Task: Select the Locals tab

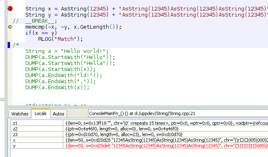Action: (x=41, y=113)
